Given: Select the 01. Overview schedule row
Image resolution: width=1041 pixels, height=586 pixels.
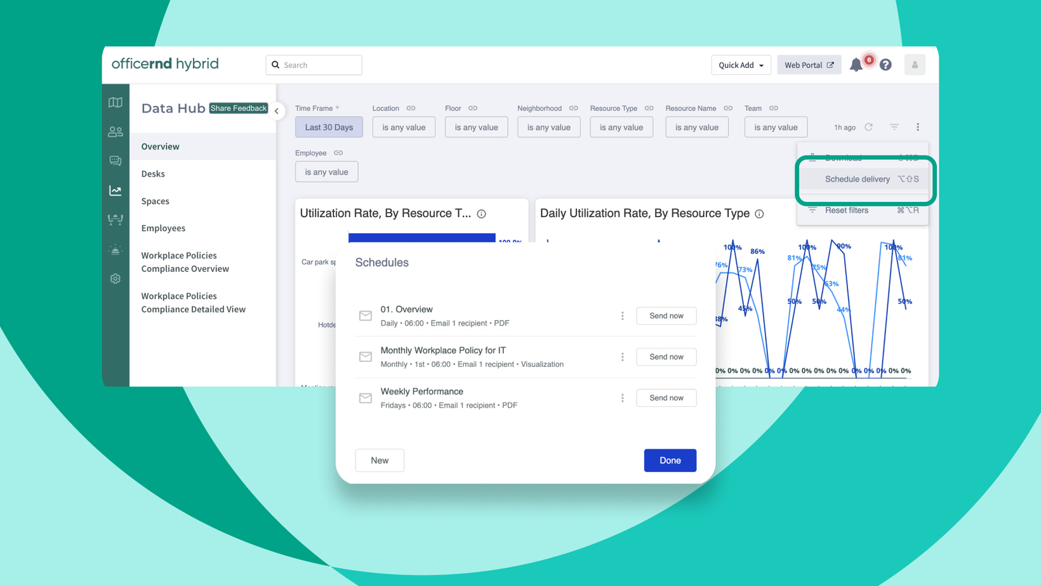Looking at the screenshot, I should [526, 316].
